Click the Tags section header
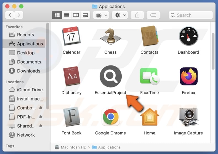Viewport: 218px width, 154px height. pos(10,146)
